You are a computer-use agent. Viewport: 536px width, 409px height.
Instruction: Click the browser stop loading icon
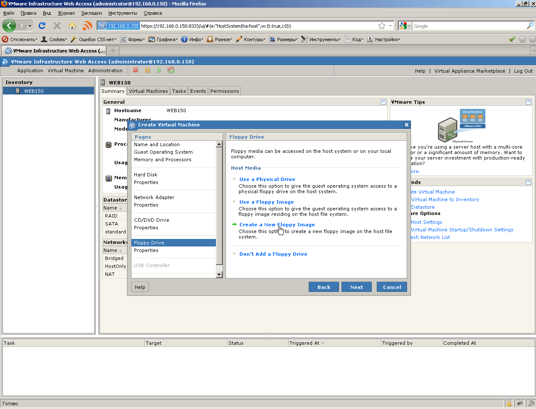(57, 26)
